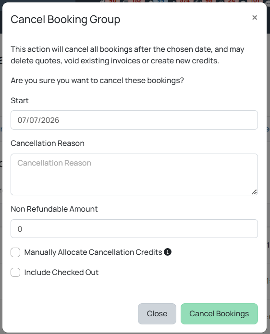Click the Include Checked Out label text

pyautogui.click(x=61, y=272)
